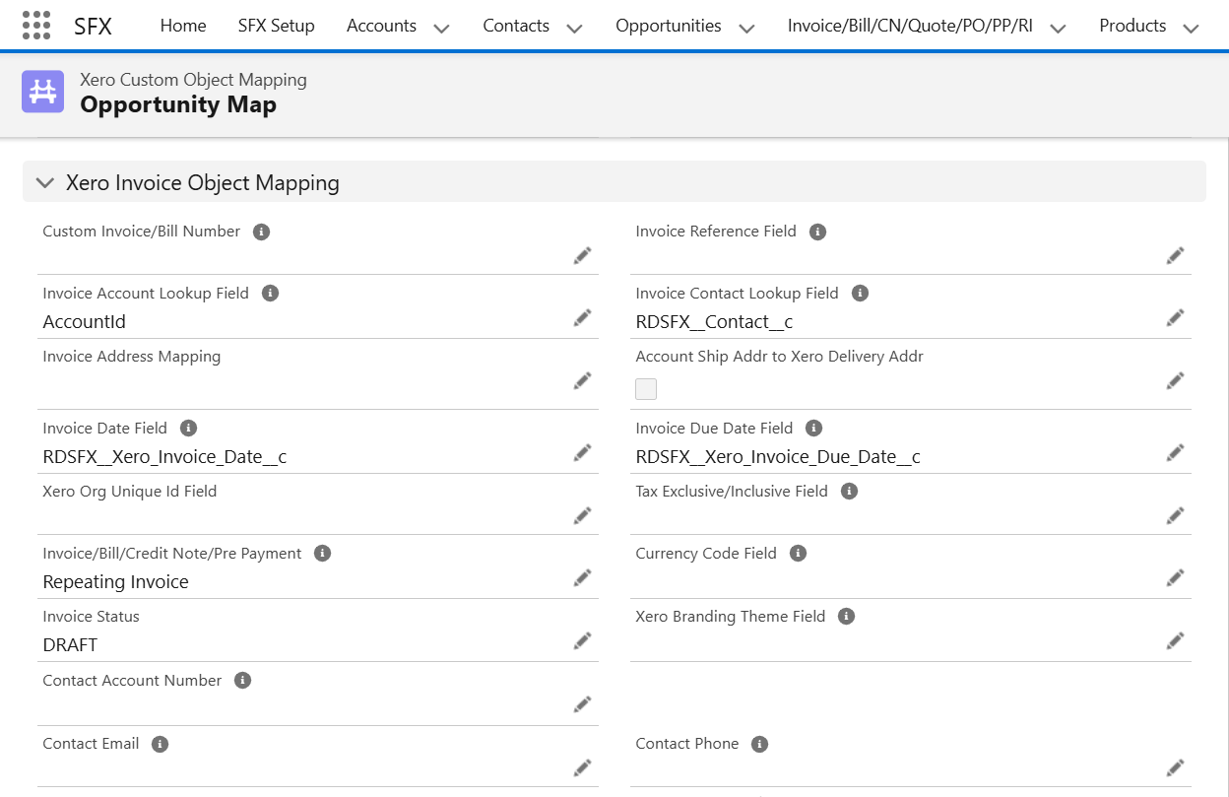Open the Contacts navigation tab

pyautogui.click(x=515, y=26)
